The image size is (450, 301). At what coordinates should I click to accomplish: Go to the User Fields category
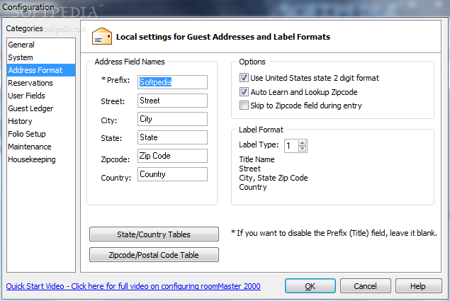[41, 96]
